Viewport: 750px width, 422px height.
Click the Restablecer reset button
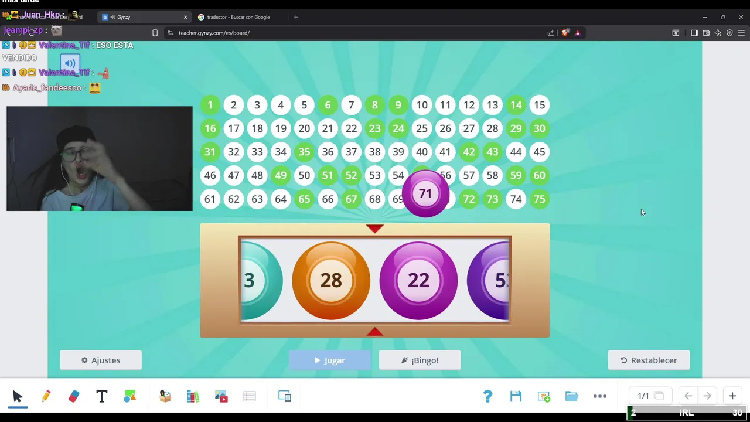click(649, 360)
